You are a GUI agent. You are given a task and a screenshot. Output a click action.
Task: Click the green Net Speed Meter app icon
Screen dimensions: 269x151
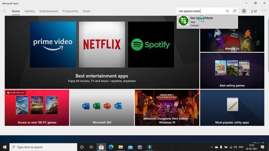tap(183, 21)
